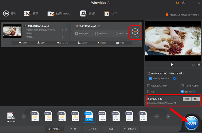This screenshot has height=133, width=202.
Task: Enable the 結合 merge checkbox
Action: coord(149,91)
